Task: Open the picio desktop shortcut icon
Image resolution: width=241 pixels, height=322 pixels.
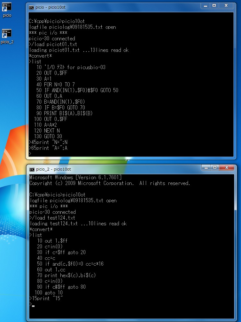Action: pos(7,10)
